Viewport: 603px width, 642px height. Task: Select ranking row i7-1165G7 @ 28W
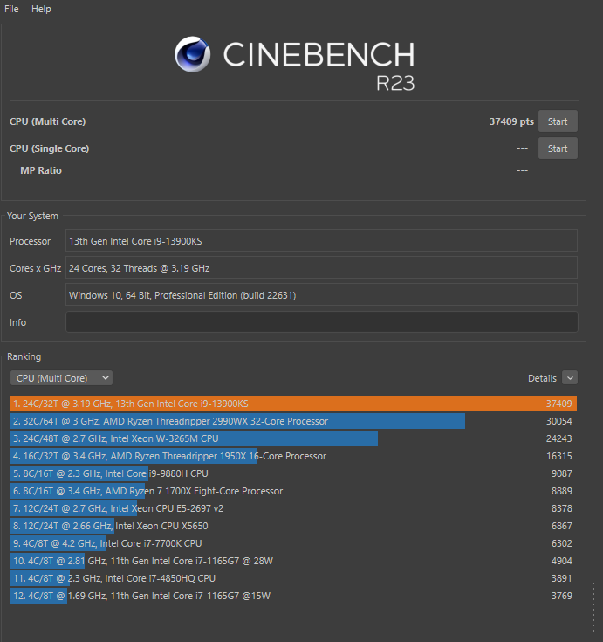point(293,561)
